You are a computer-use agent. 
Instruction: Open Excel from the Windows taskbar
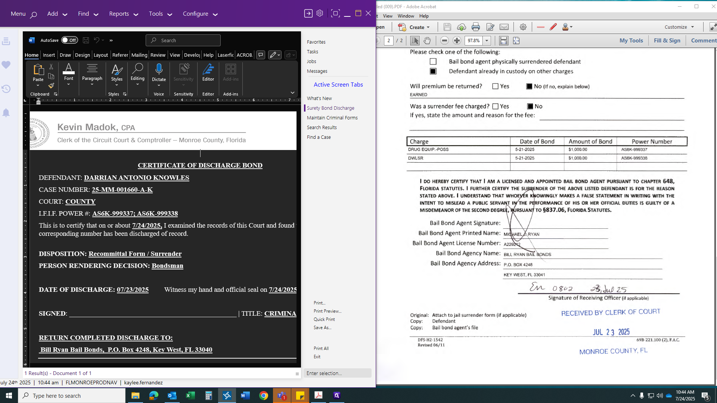pyautogui.click(x=190, y=395)
